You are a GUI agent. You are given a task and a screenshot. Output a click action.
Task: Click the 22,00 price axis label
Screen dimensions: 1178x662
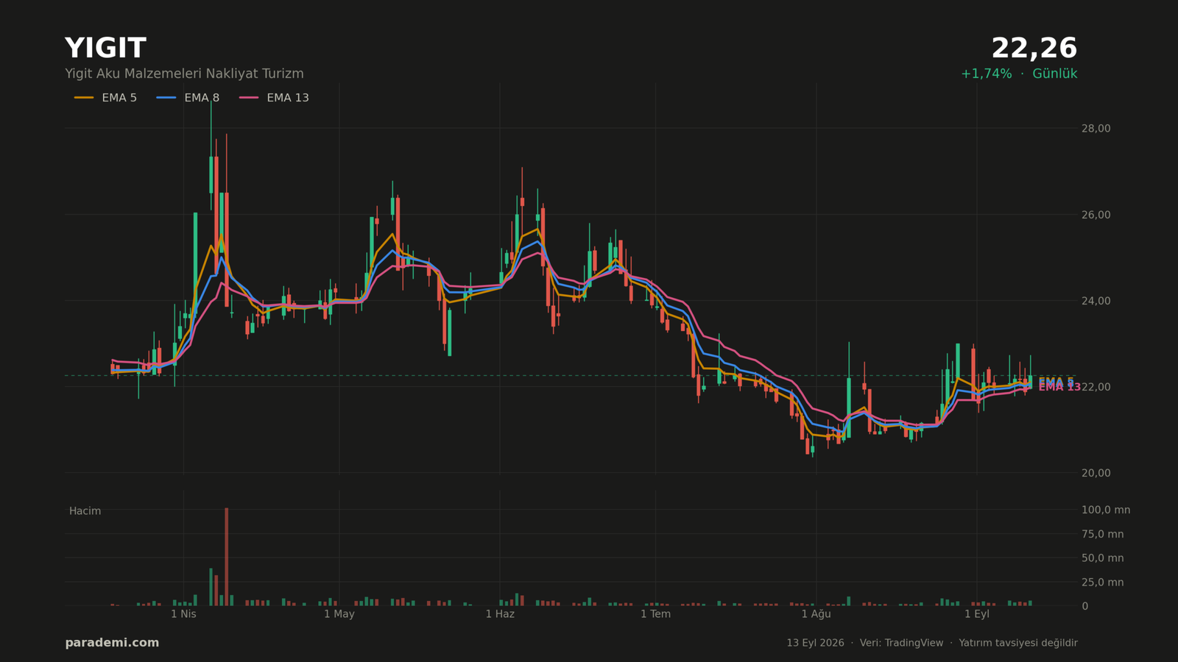click(x=1096, y=387)
